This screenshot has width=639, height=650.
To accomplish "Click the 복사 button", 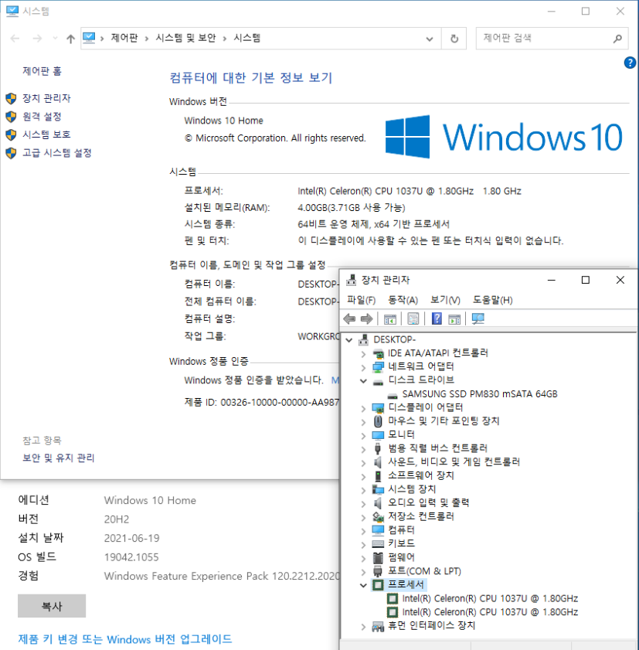I will [52, 606].
